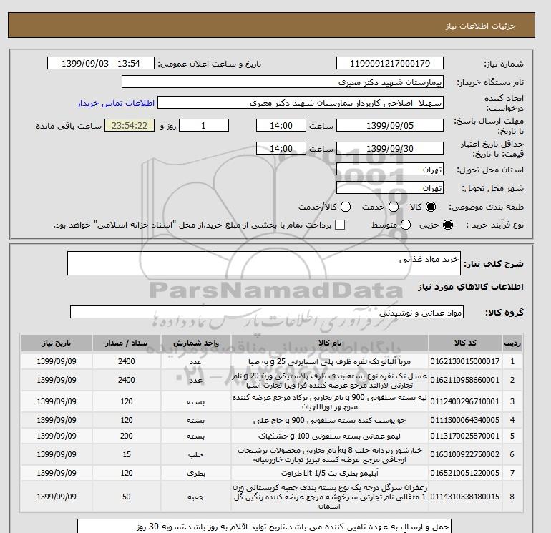551x533 pixels.
Task: Click unit جعبه in row 8
Action: [196, 497]
